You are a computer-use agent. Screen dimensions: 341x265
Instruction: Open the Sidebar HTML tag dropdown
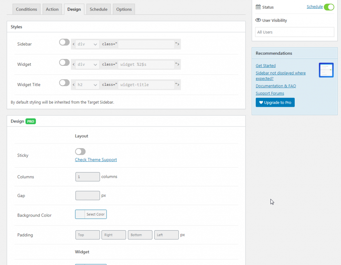(87, 44)
